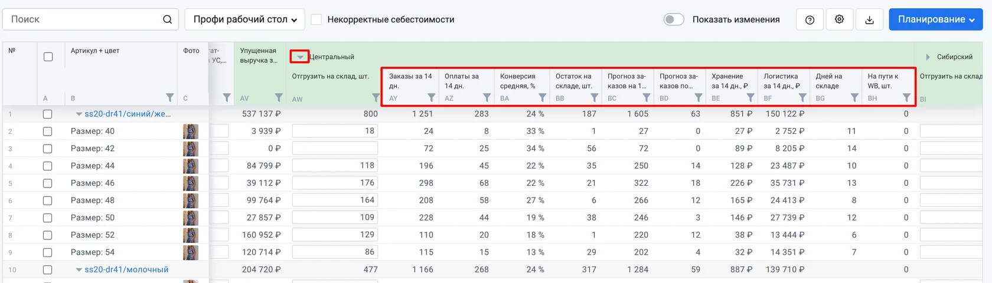Open the ss20-dr41/молочный article link
Image resolution: width=992 pixels, height=283 pixels.
click(126, 269)
